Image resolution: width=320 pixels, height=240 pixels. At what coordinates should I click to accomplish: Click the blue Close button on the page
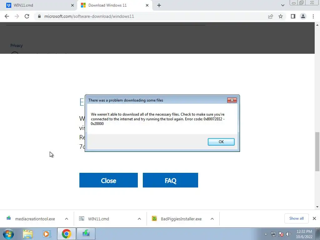point(108,180)
